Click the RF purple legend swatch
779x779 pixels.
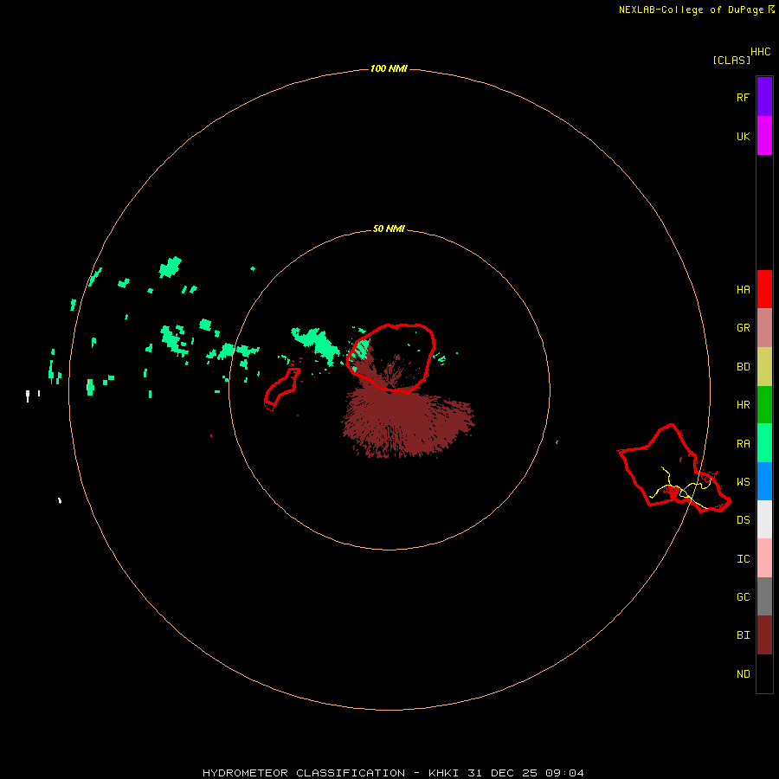click(764, 97)
